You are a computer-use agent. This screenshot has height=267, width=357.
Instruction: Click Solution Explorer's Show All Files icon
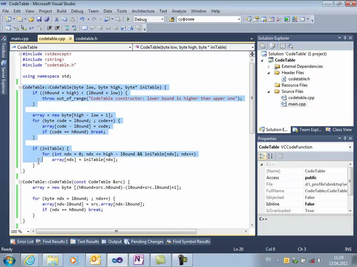[273, 46]
